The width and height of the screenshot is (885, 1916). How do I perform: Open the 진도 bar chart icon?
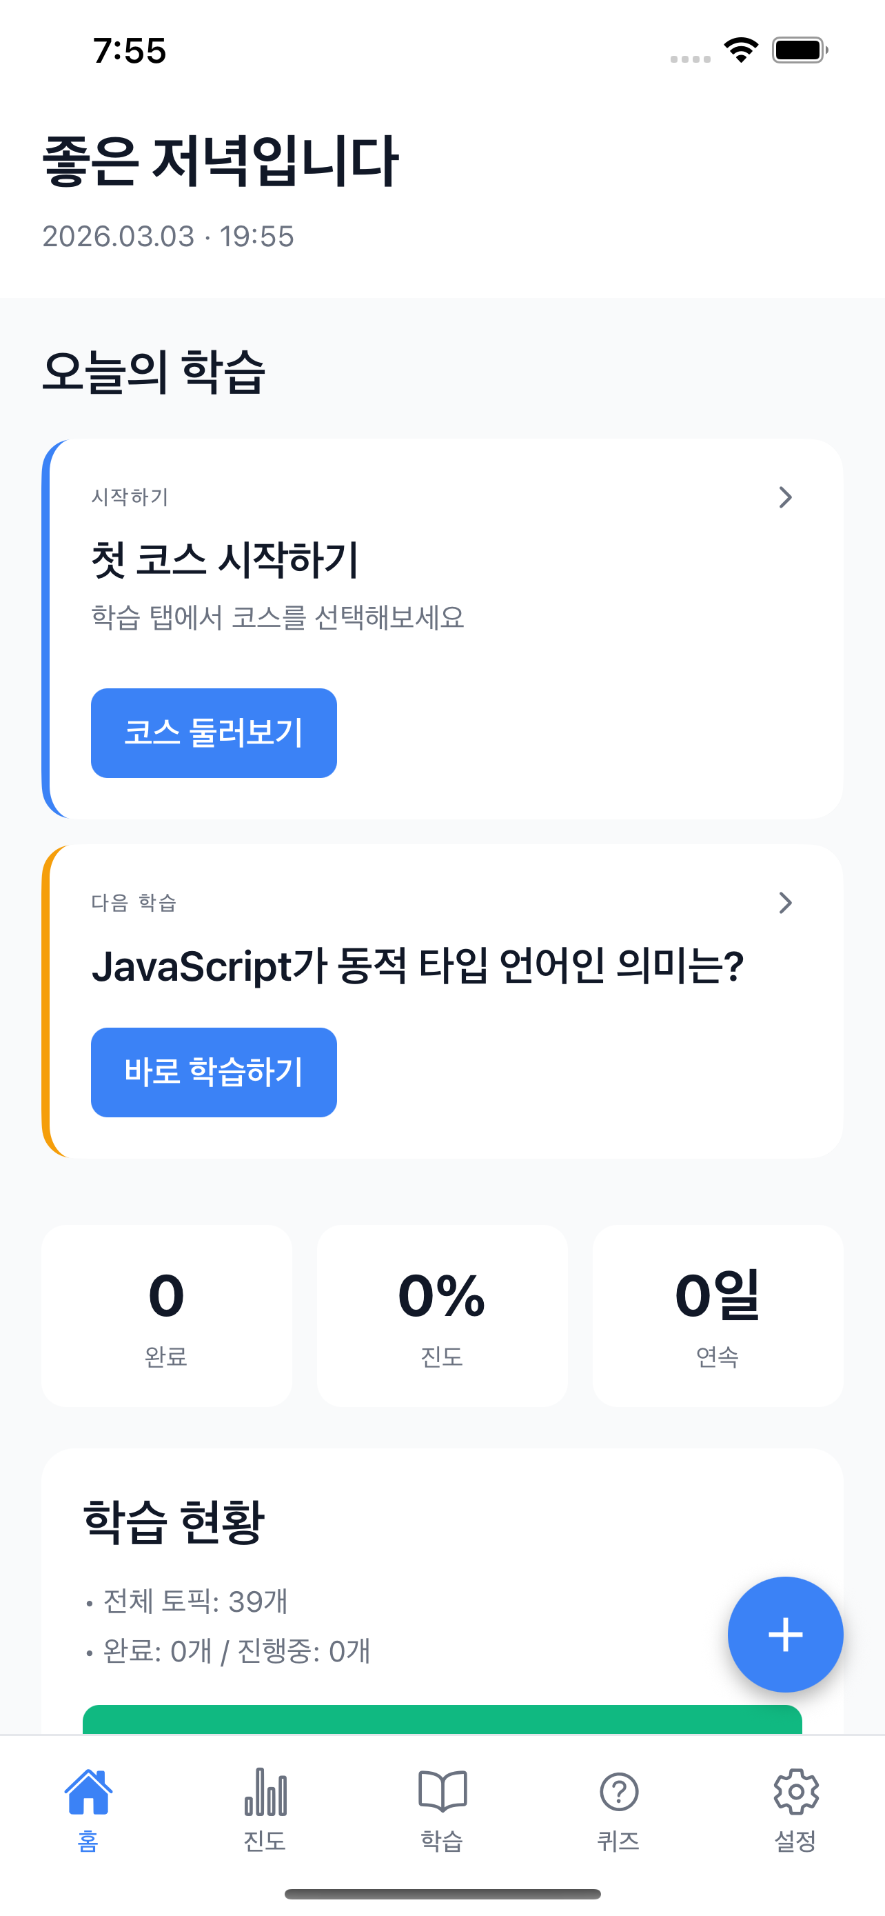click(x=265, y=1791)
